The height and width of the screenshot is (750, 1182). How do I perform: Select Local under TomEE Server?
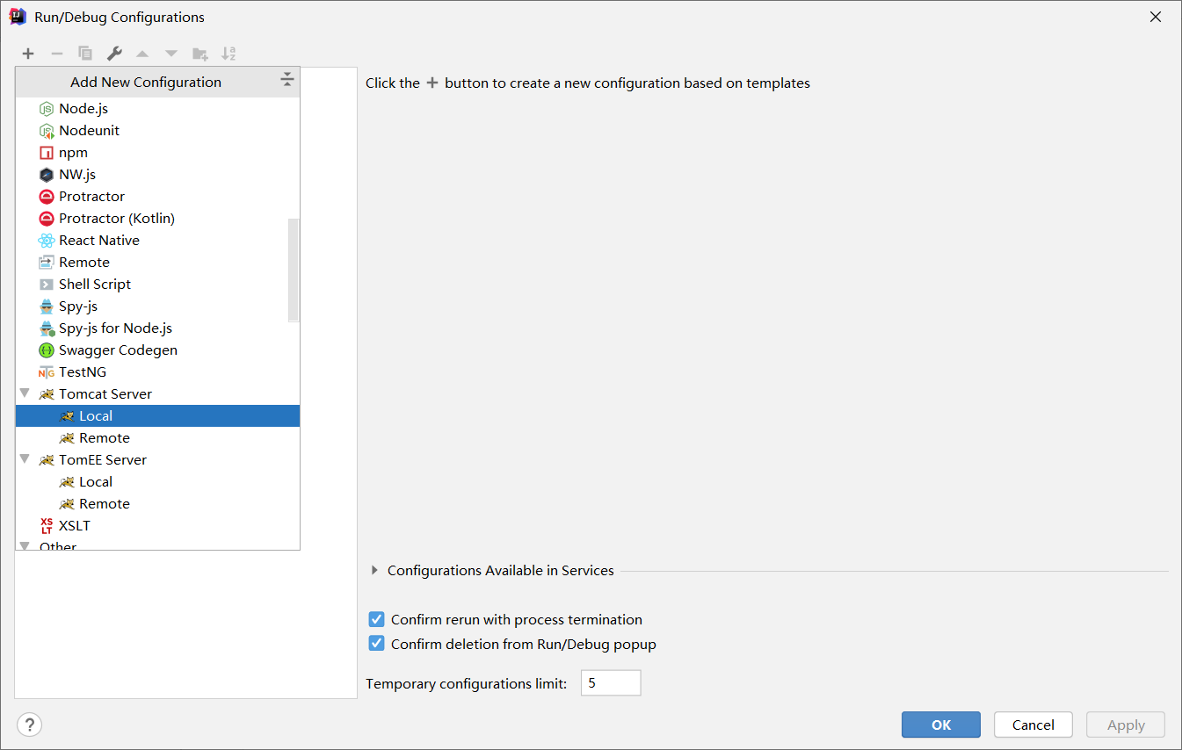coord(157,481)
